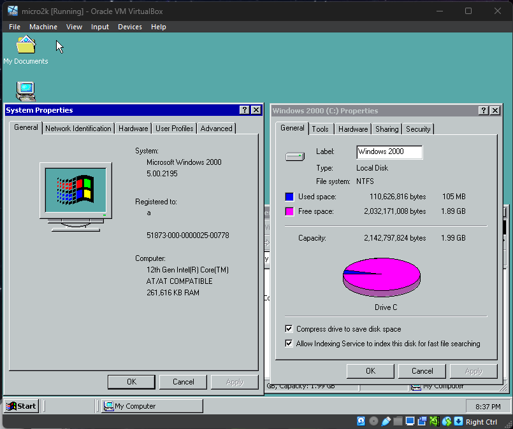Click the Local Disk type text
The height and width of the screenshot is (429, 513).
[372, 168]
